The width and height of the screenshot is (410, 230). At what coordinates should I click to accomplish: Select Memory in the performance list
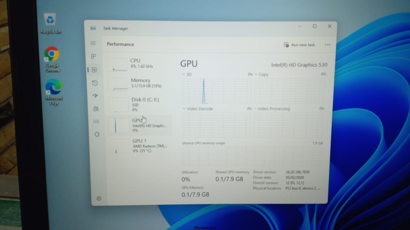[139, 83]
